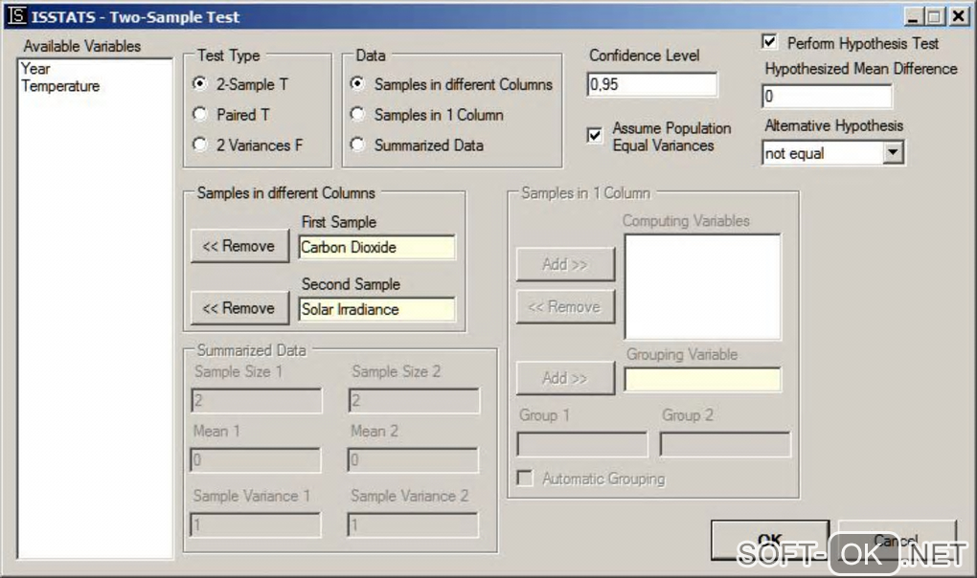Click the Hypothesized Mean Difference field

click(x=827, y=97)
